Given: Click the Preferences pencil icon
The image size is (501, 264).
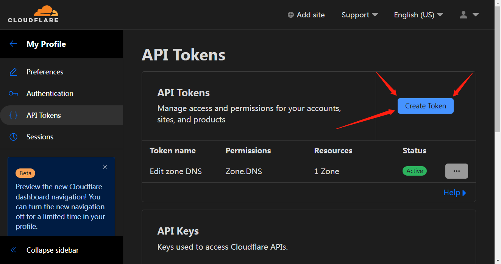Looking at the screenshot, I should click(13, 72).
